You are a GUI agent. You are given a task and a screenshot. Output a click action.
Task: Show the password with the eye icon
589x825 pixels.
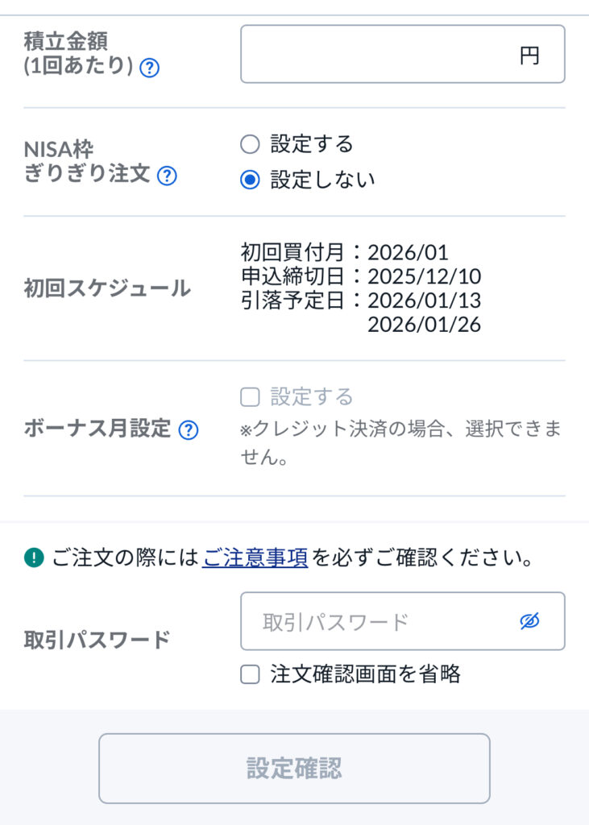pyautogui.click(x=529, y=620)
